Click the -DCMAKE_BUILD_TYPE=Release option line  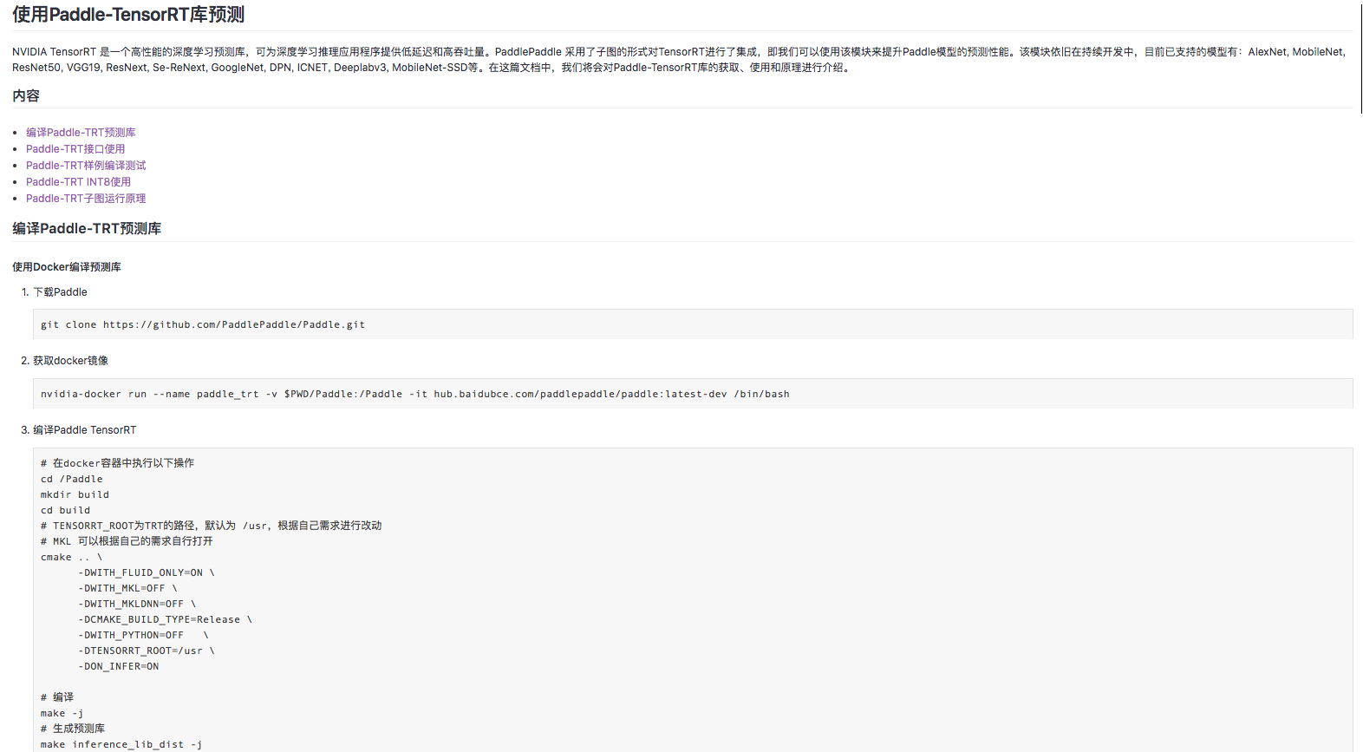[165, 620]
